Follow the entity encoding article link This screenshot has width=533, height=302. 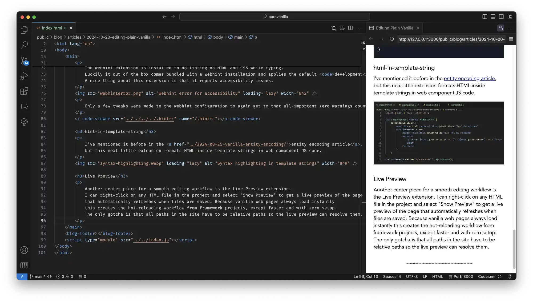point(469,78)
